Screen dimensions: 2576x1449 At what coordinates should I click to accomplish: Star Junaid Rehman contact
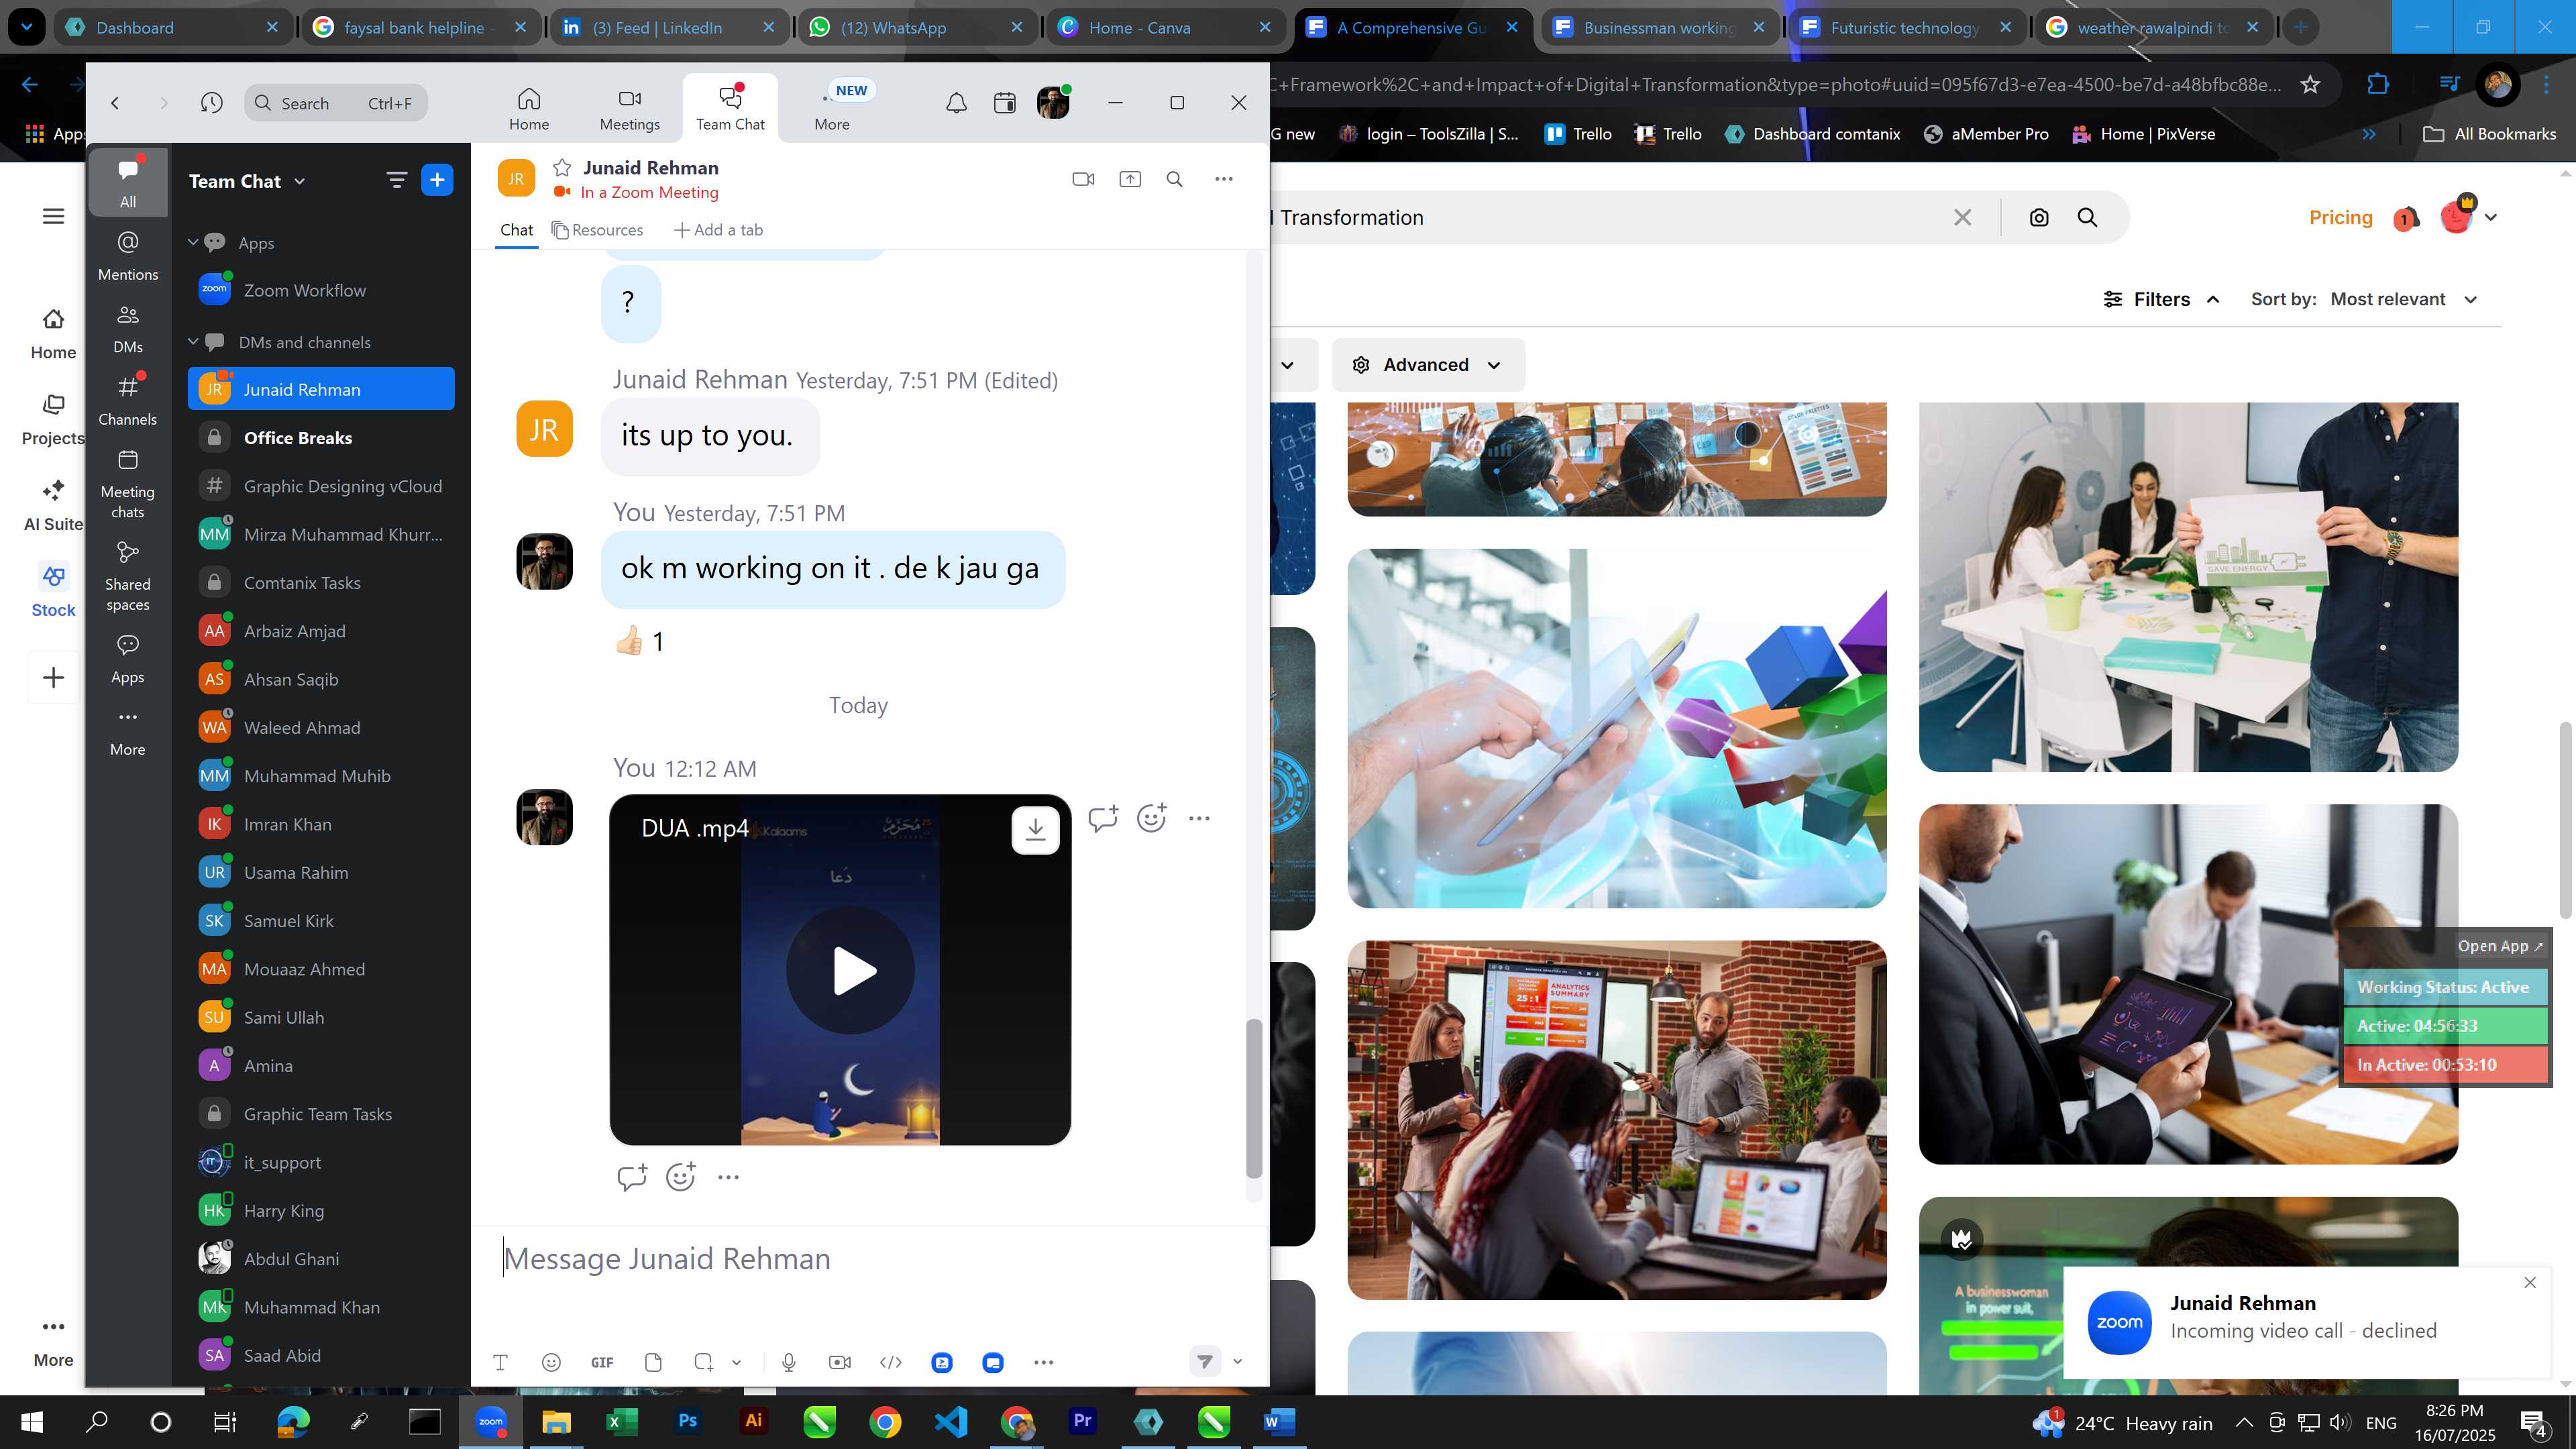[x=562, y=167]
